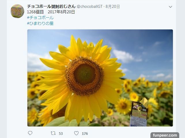The height and width of the screenshot is (138, 185).
Task: Click the tweet text 1268個目
Action: [x=35, y=12]
